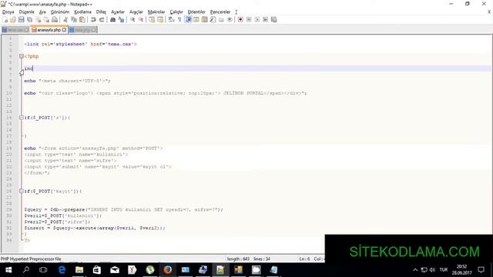Print the document with the printer icon
This screenshot has width=493, height=277.
[55, 20]
